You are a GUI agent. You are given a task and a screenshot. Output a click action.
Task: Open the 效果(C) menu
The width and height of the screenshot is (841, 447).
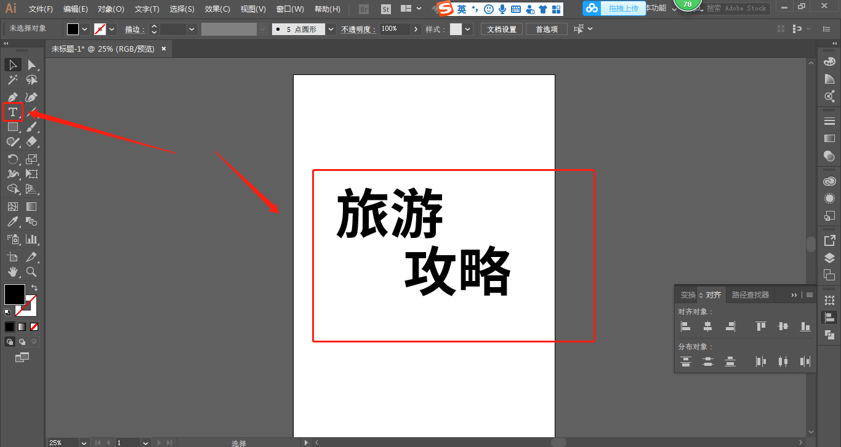pyautogui.click(x=217, y=9)
